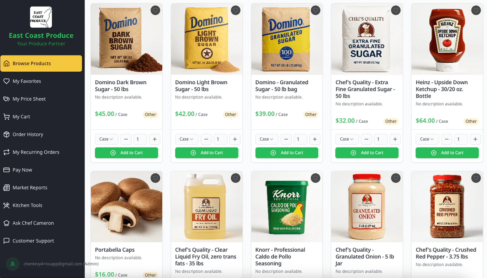Image resolution: width=487 pixels, height=278 pixels.
Task: Add Domino Light Brown Sugar to cart
Action: point(207,153)
